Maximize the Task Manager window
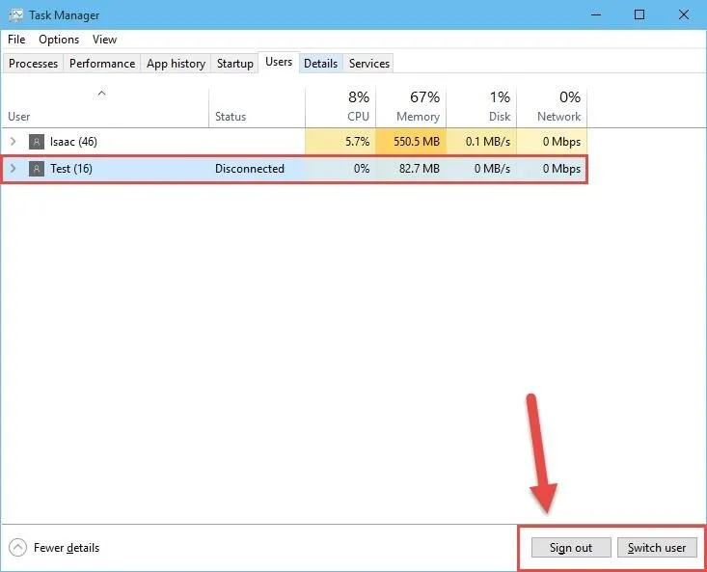The width and height of the screenshot is (707, 572). pyautogui.click(x=639, y=14)
